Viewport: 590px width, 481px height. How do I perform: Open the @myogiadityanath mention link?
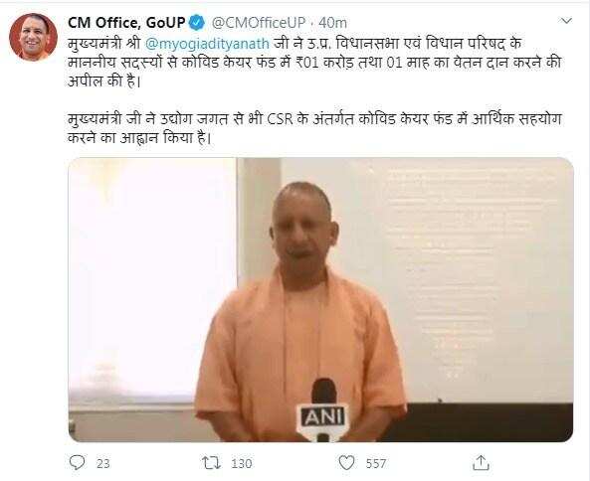click(x=207, y=43)
